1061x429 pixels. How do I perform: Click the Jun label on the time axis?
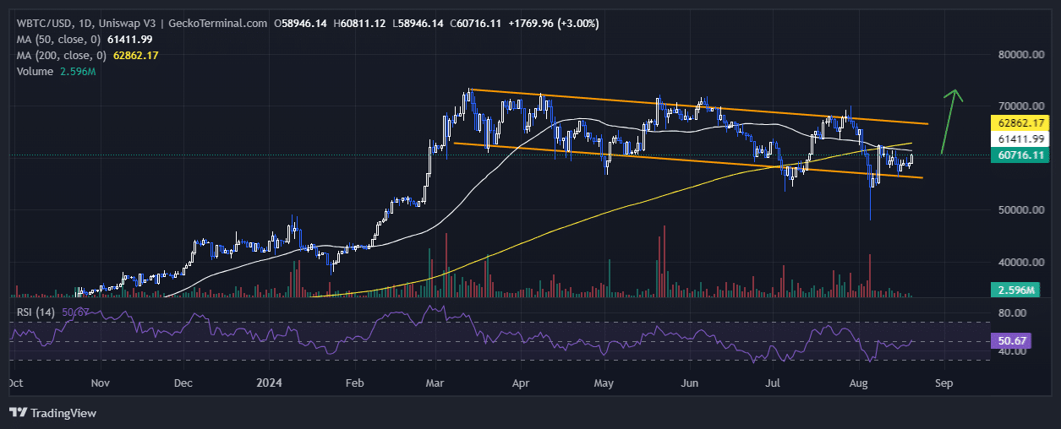[x=690, y=383]
